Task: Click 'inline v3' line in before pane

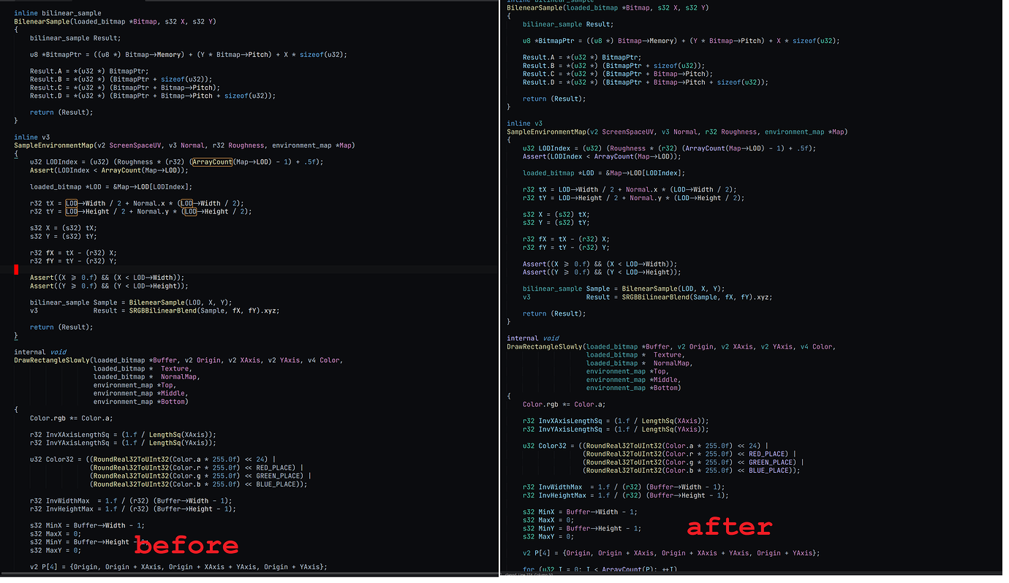Action: (32, 137)
